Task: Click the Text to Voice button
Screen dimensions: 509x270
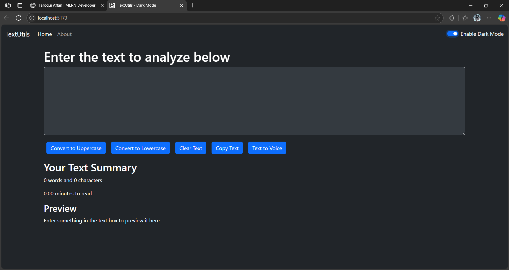Action: tap(267, 148)
